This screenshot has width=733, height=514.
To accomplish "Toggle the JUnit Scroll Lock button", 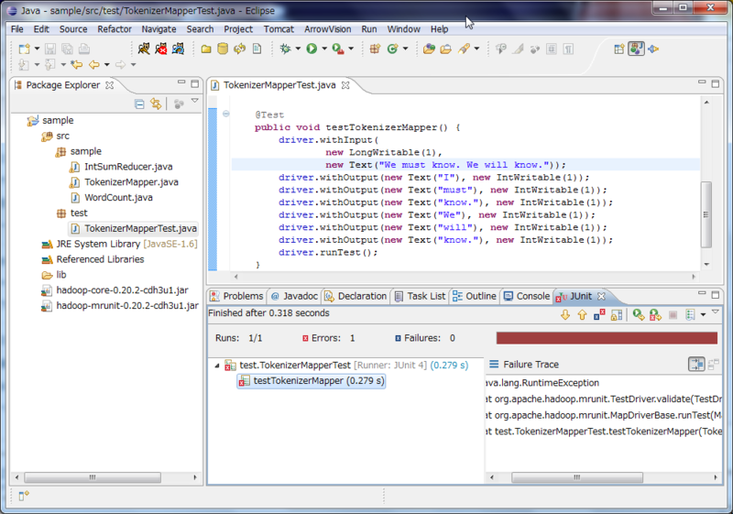I will [x=617, y=315].
